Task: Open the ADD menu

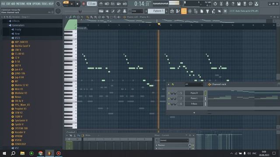Action: pyautogui.click(x=14, y=3)
